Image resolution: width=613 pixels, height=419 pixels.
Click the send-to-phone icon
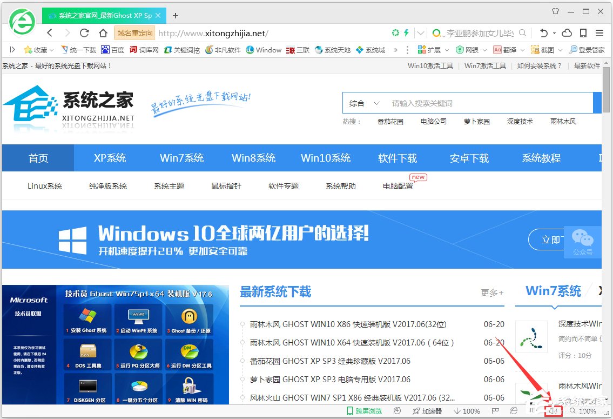[583, 32]
